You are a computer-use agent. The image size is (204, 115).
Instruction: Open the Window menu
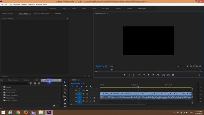[39, 4]
